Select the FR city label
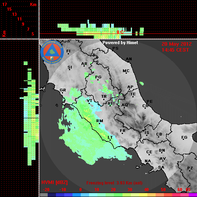Image resolution: width=197 pixels, height=197 pixels. (x=123, y=131)
